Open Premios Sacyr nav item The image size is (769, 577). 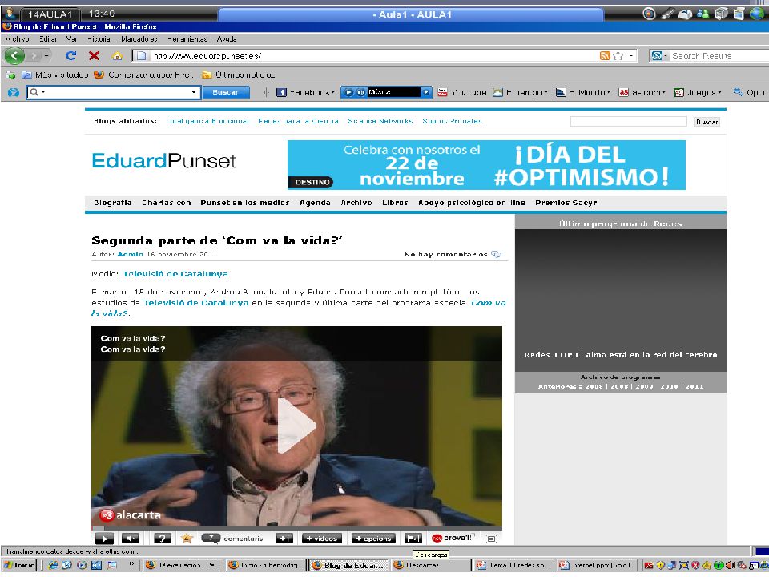566,203
